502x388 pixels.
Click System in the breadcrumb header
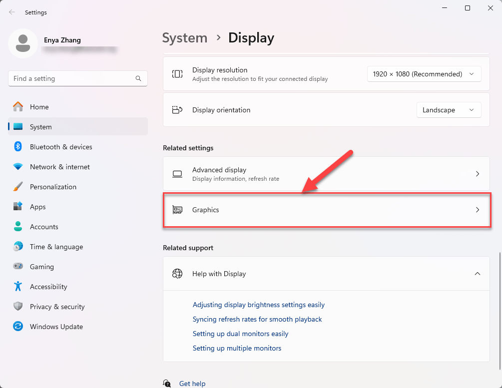pos(185,38)
